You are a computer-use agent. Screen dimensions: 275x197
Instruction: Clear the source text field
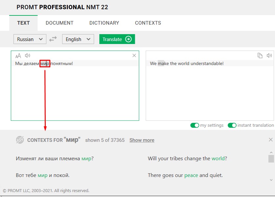[x=134, y=55]
